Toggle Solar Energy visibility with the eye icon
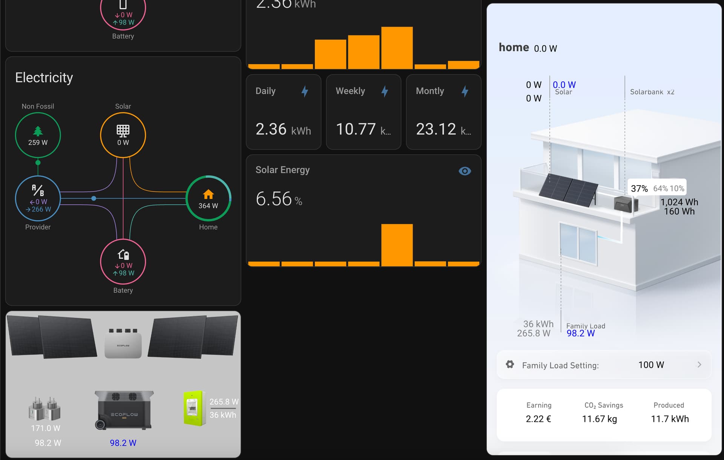 pos(465,171)
